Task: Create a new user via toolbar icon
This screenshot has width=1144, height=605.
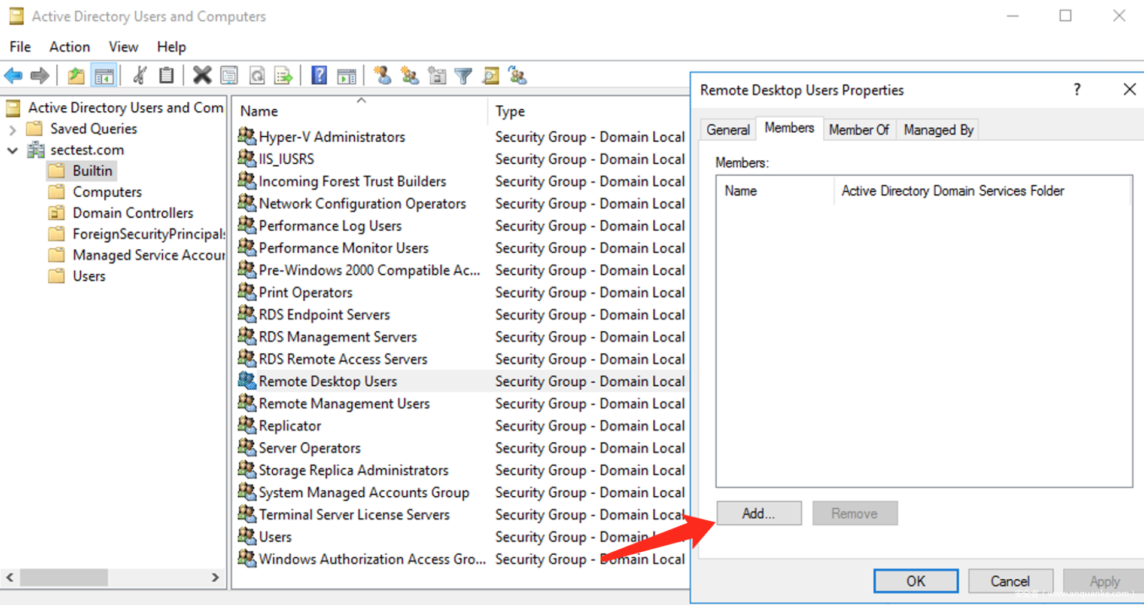Action: click(382, 76)
